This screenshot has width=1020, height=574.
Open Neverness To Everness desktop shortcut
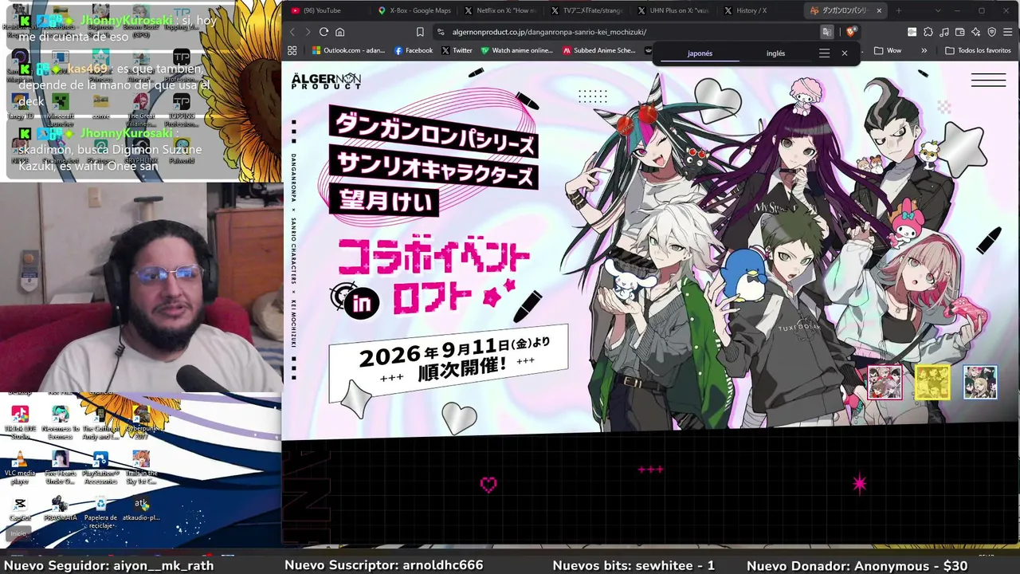coord(60,423)
